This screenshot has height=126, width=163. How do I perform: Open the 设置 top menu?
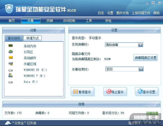coord(110,13)
